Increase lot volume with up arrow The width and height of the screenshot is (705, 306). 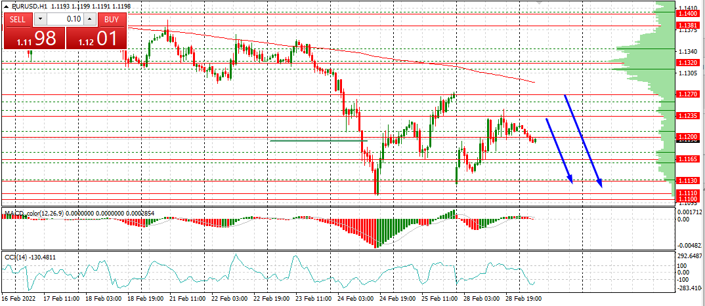point(91,19)
